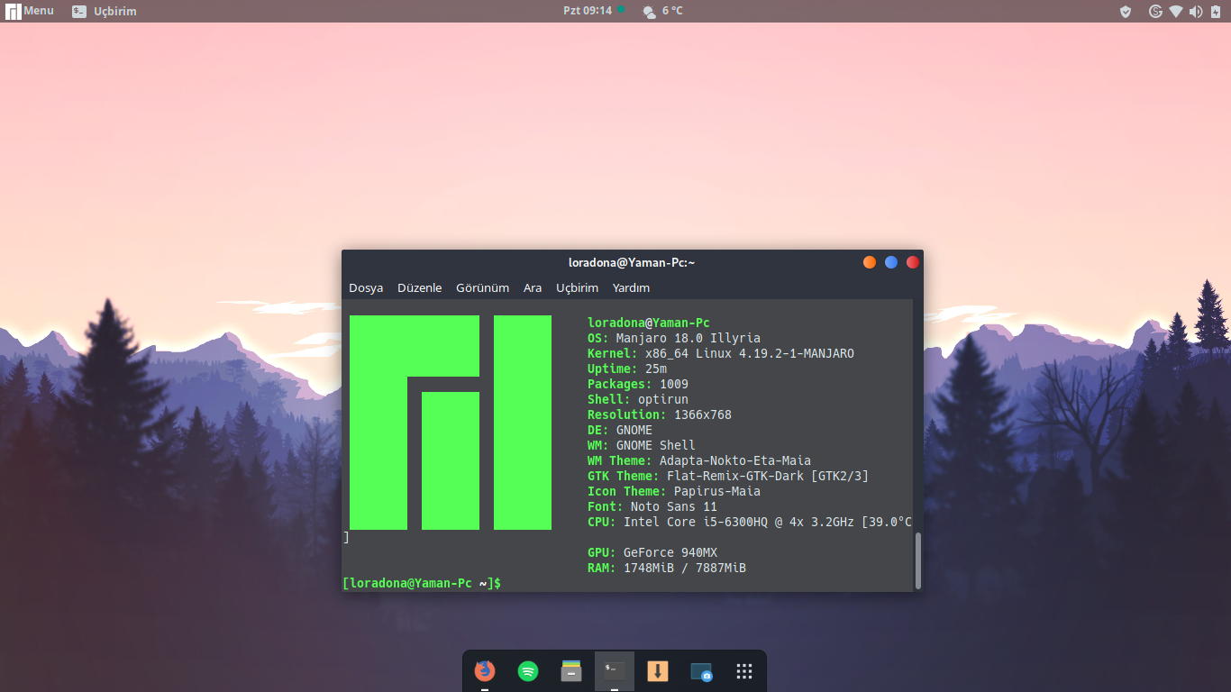Launch Firefox from the dock

[x=485, y=671]
